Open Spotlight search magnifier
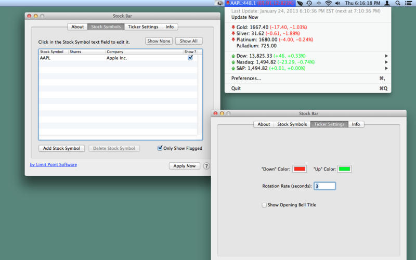 pos(398,3)
